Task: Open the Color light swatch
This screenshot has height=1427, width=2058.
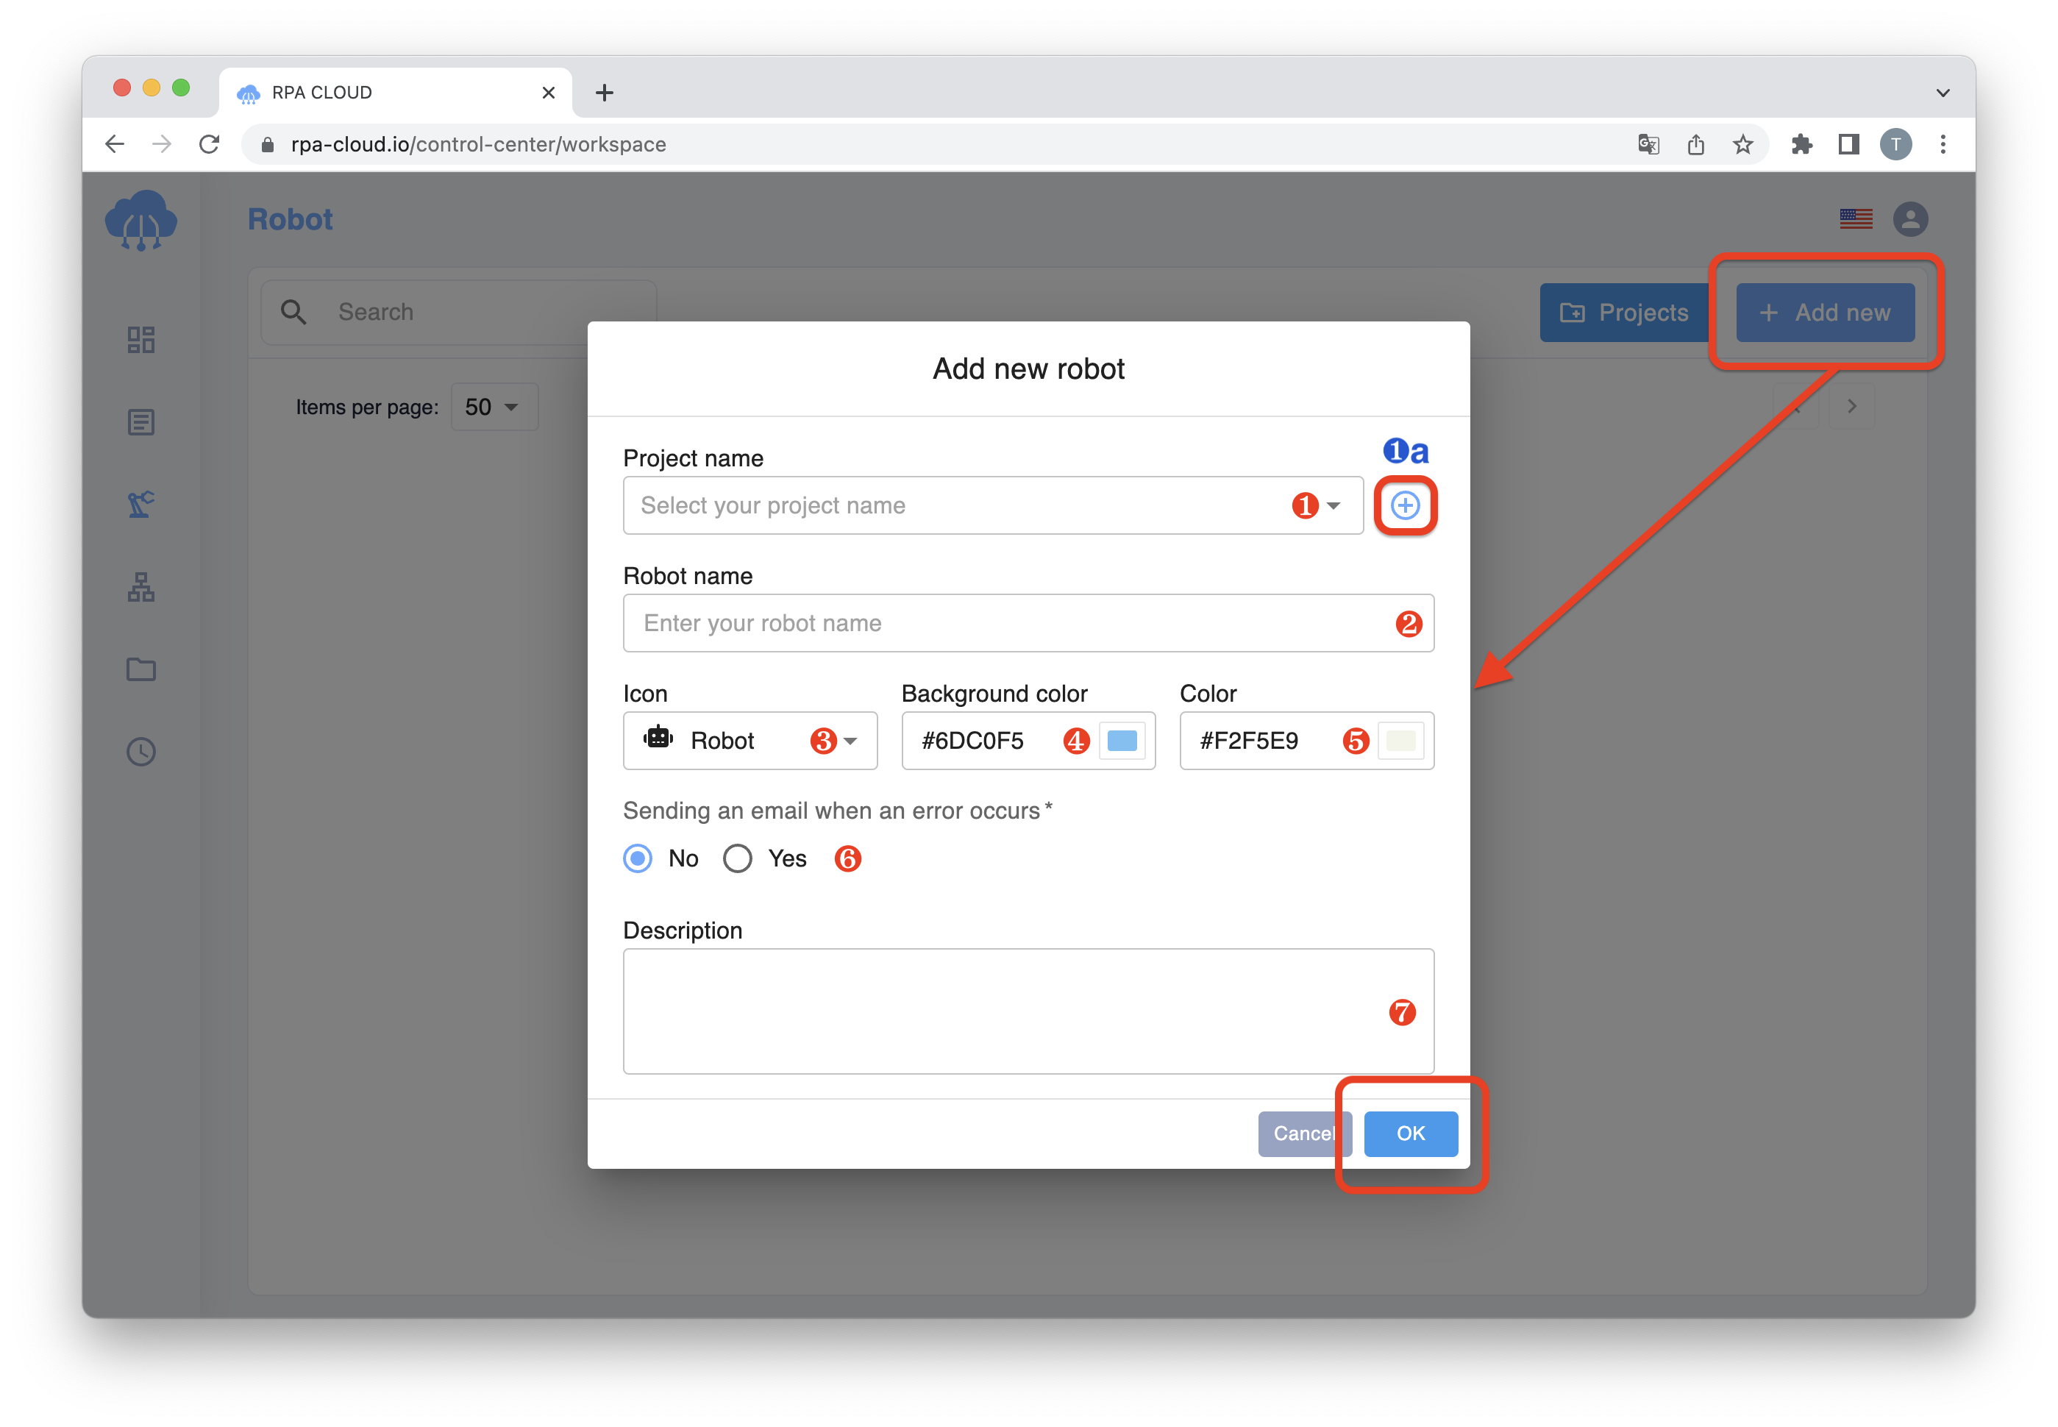Action: 1400,741
